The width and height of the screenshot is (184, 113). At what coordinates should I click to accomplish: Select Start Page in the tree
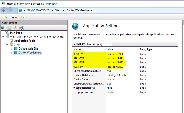click(16, 33)
